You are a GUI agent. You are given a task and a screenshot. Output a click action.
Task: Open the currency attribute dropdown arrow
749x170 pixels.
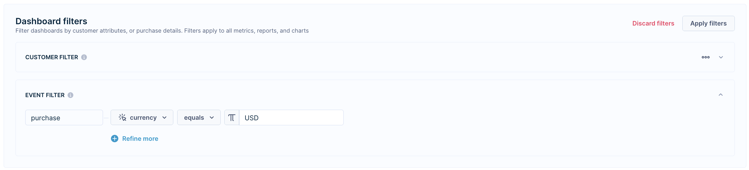(164, 118)
